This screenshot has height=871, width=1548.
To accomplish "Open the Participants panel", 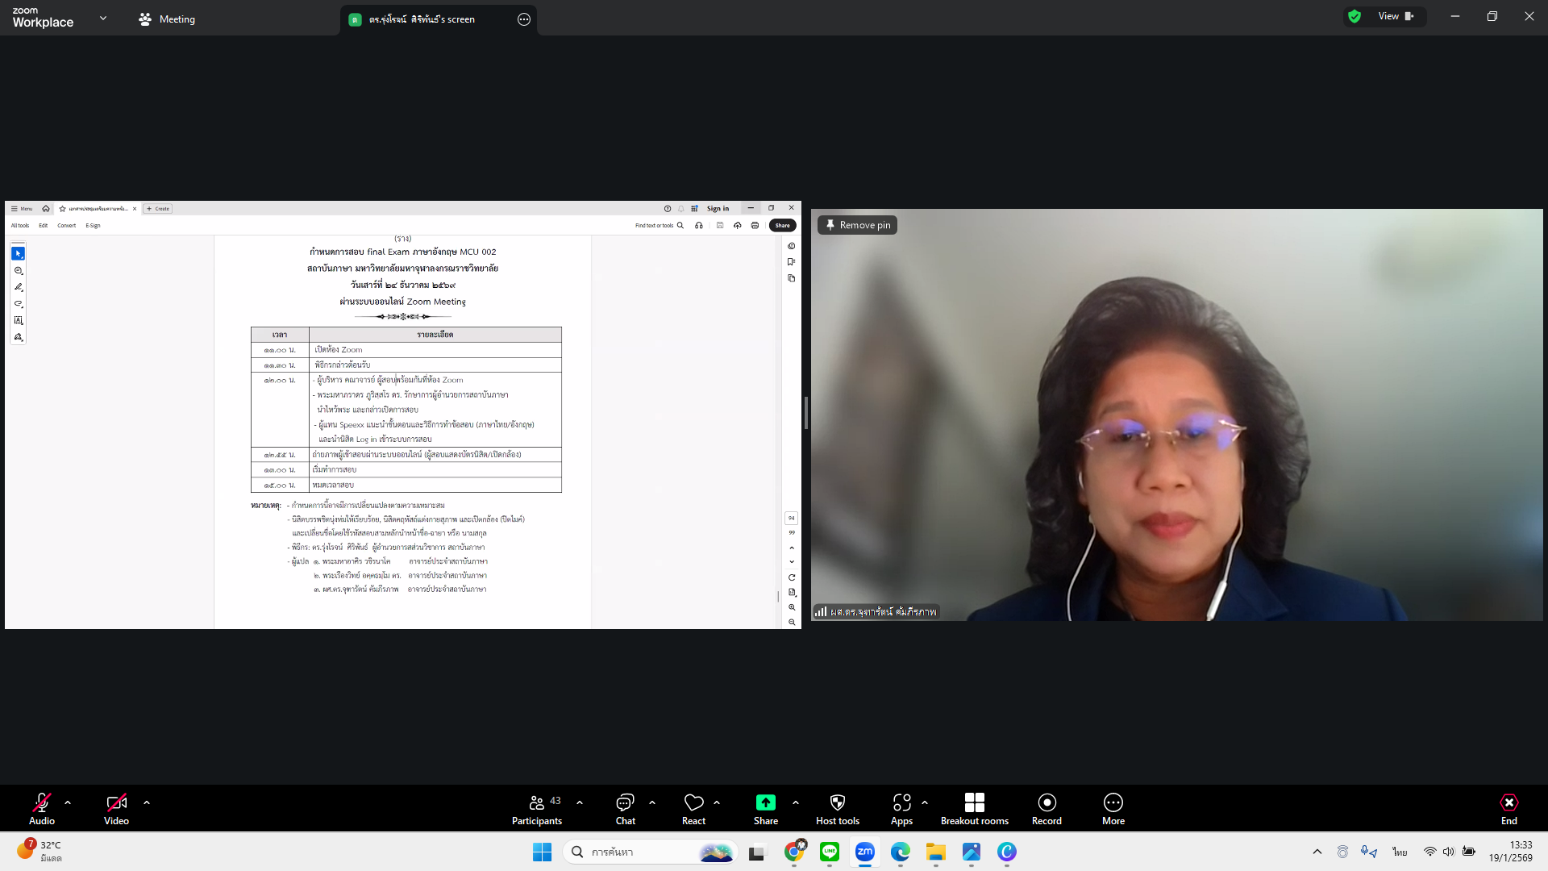I will [x=536, y=809].
